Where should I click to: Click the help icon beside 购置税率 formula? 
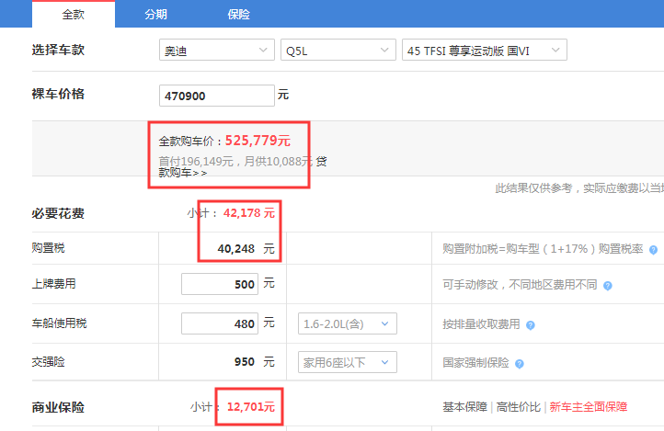653,250
